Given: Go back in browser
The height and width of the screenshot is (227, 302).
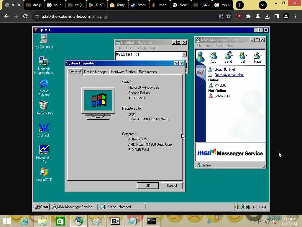Looking at the screenshot, I should click(6, 17).
